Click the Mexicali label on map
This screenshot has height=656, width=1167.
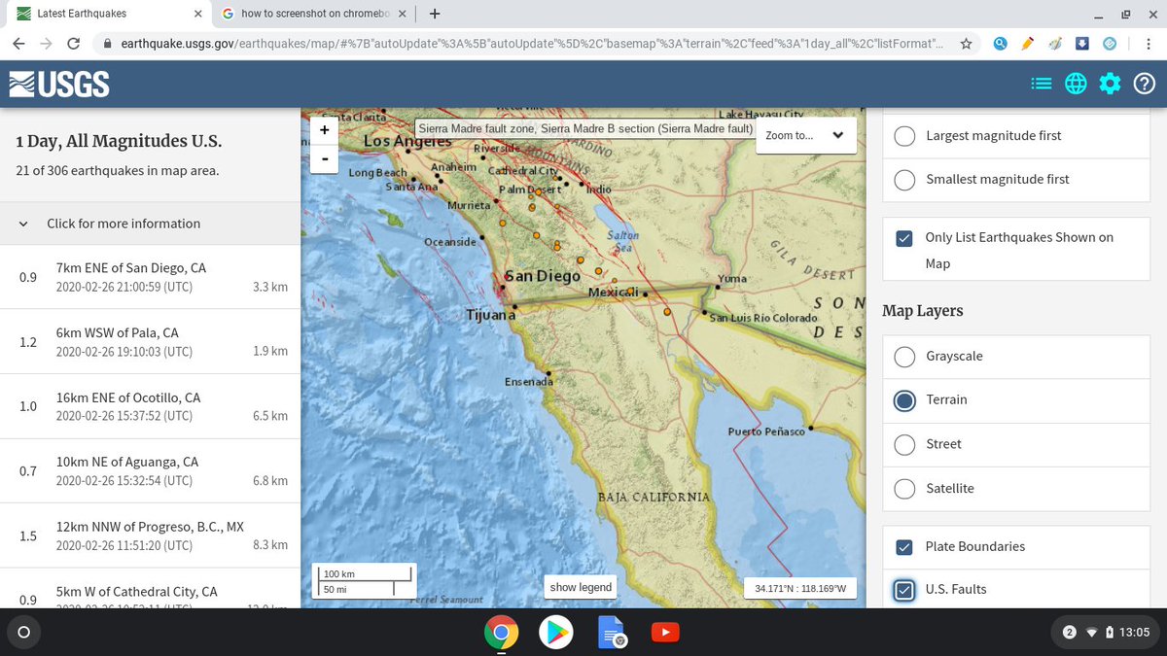click(612, 292)
